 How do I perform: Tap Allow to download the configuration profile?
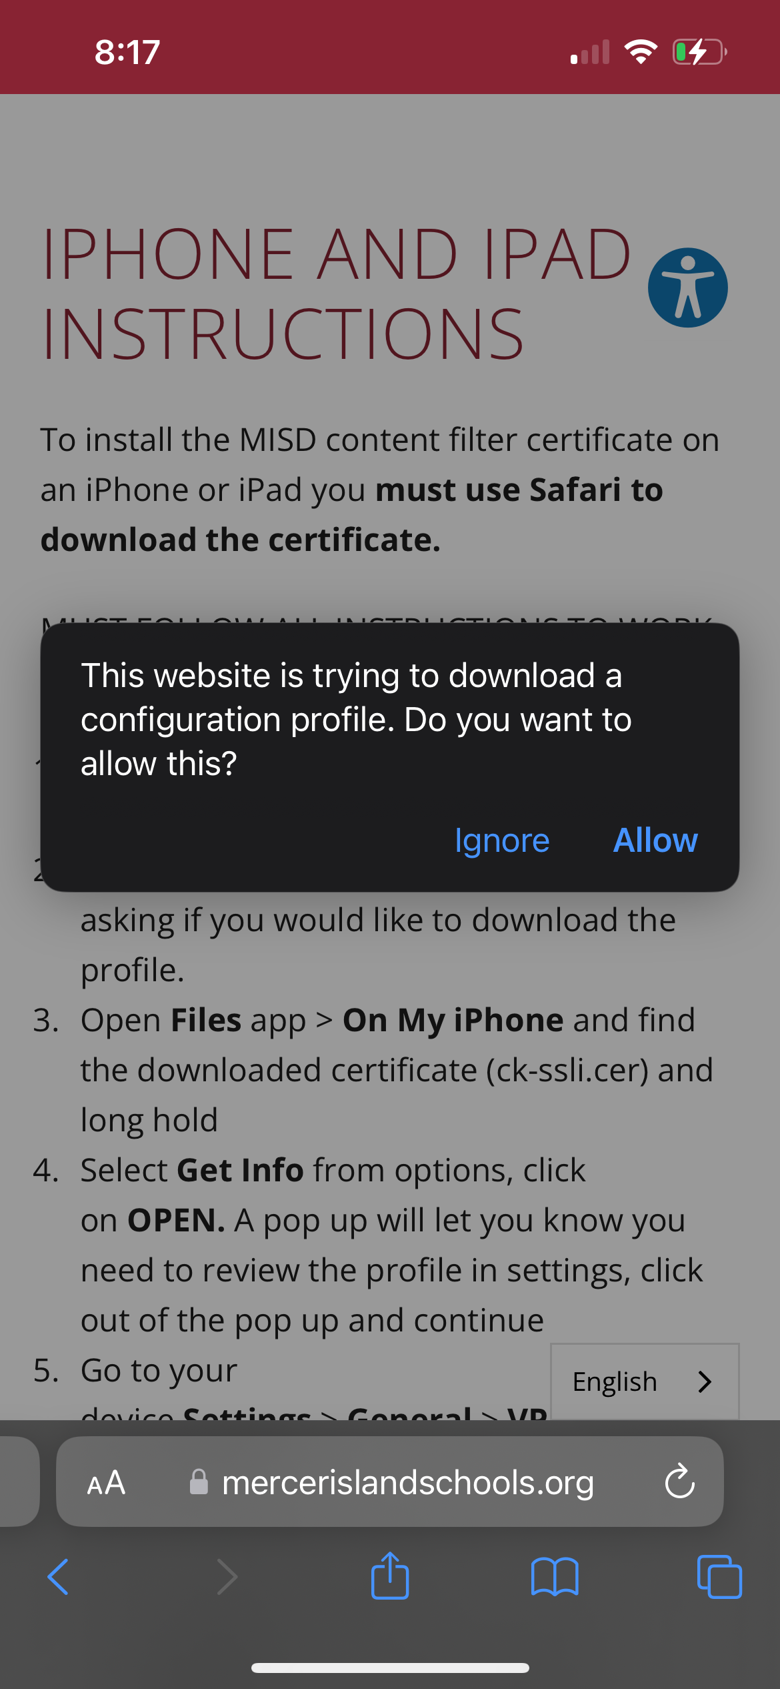[655, 840]
